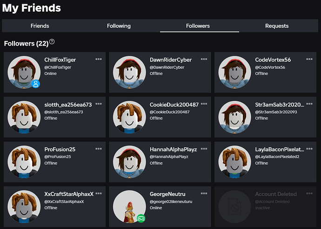Open Str3amSab3r202093's avatar thumbnail

(234, 117)
